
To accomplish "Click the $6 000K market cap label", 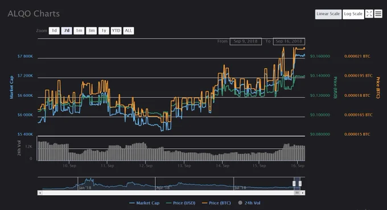I will click(x=25, y=115).
